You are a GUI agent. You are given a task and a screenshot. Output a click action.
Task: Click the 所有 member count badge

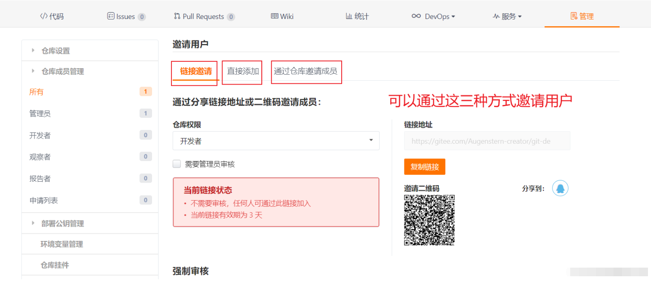(146, 92)
